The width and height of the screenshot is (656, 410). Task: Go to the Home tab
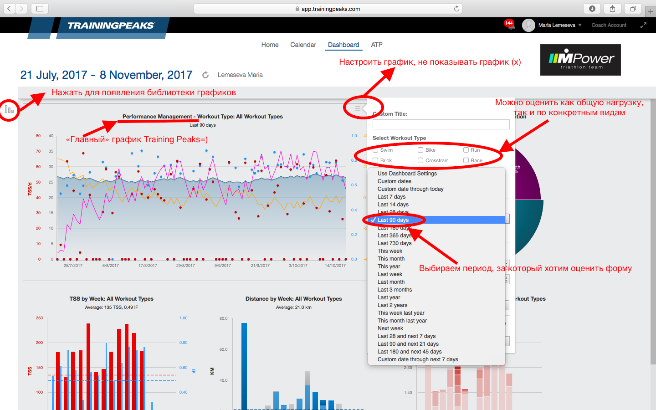270,45
